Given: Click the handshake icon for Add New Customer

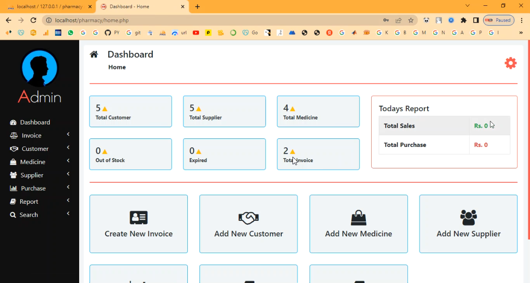Looking at the screenshot, I should click(248, 218).
